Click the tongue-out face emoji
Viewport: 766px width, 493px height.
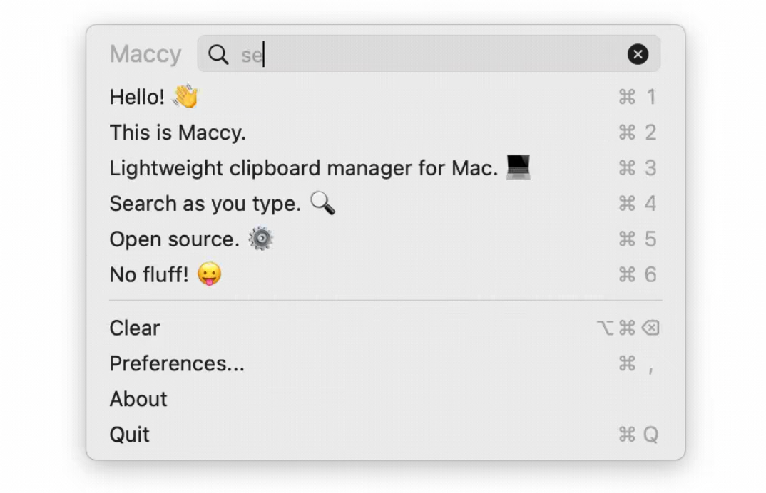pos(210,275)
